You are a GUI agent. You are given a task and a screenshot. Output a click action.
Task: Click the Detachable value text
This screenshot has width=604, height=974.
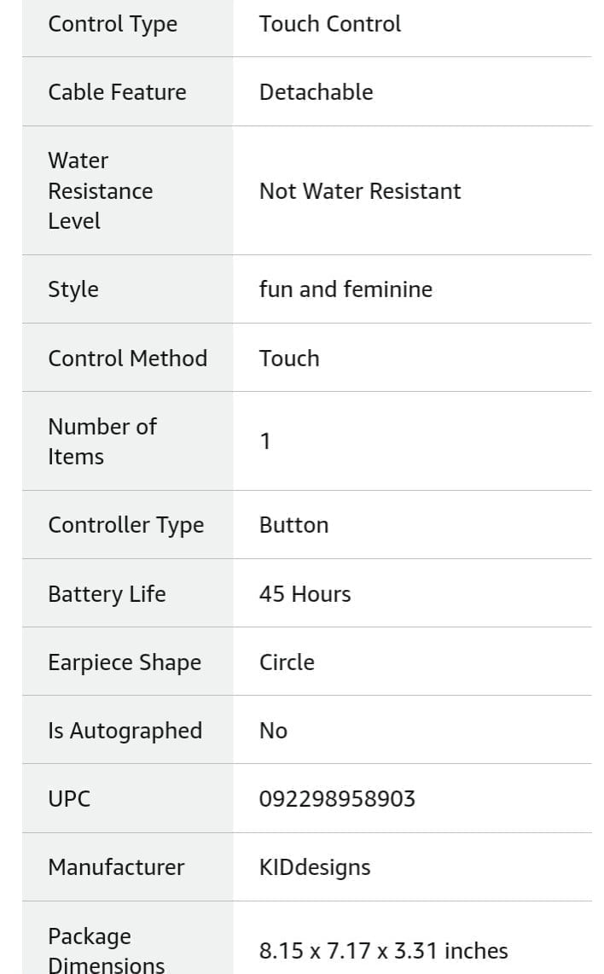click(x=316, y=92)
